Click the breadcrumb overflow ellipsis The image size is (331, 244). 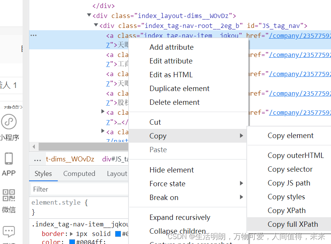(38, 159)
